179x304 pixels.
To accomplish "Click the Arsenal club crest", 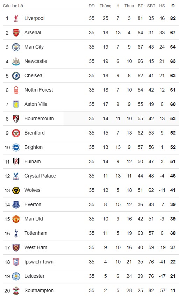I will click(16, 33).
